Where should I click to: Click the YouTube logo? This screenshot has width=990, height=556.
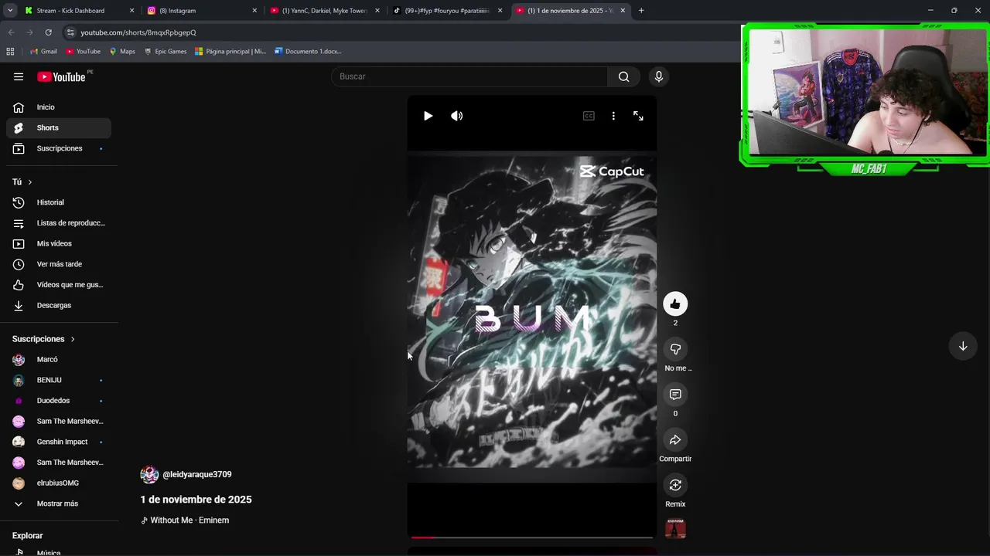(62, 76)
